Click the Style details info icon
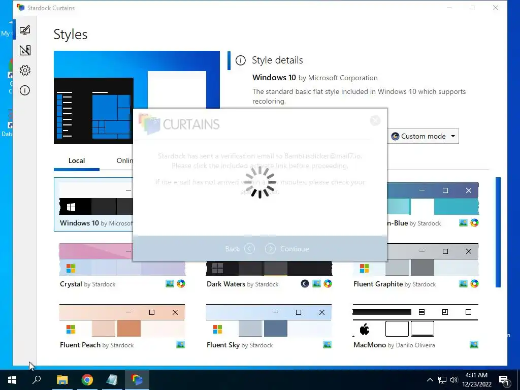 pyautogui.click(x=240, y=60)
